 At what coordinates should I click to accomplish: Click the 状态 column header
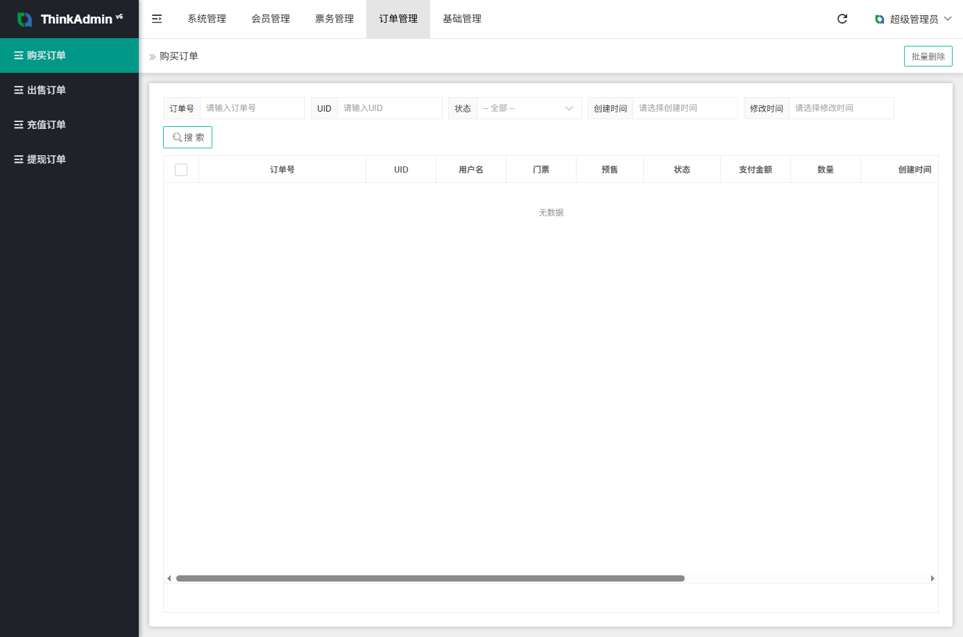coord(682,170)
